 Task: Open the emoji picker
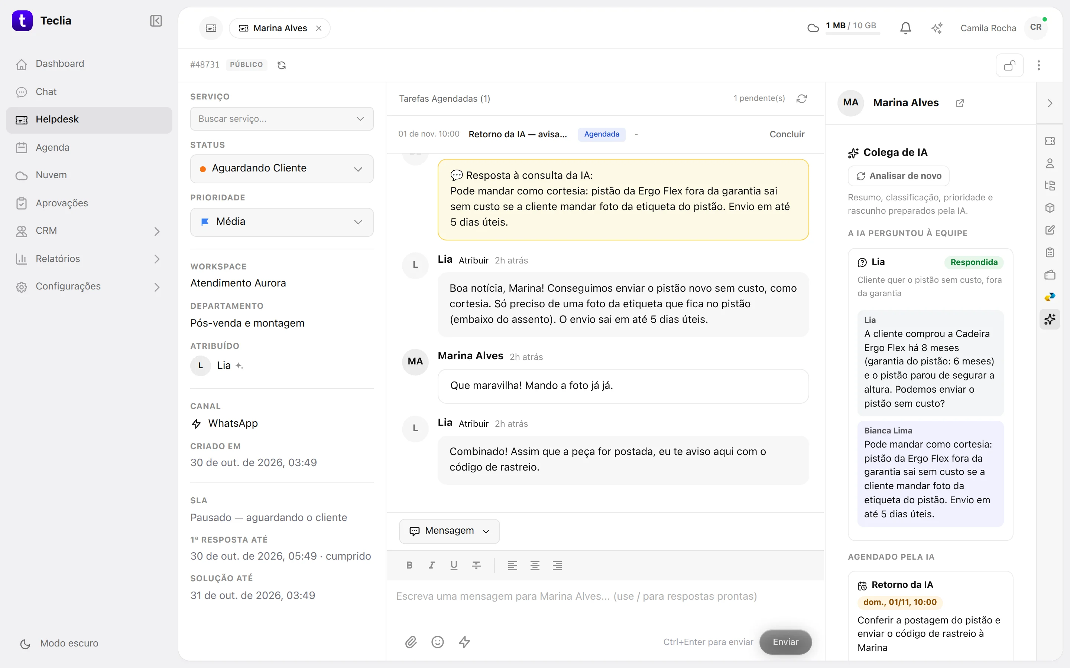(x=437, y=642)
